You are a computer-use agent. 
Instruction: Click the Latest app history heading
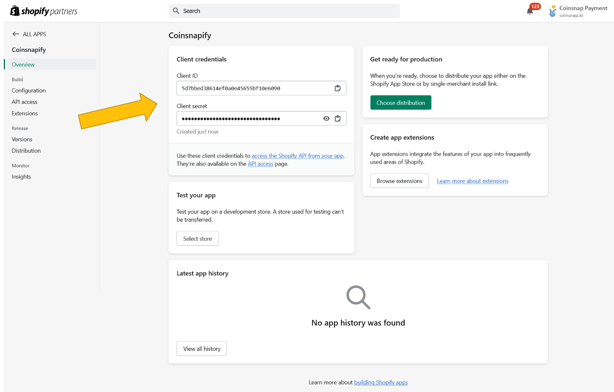click(x=203, y=273)
